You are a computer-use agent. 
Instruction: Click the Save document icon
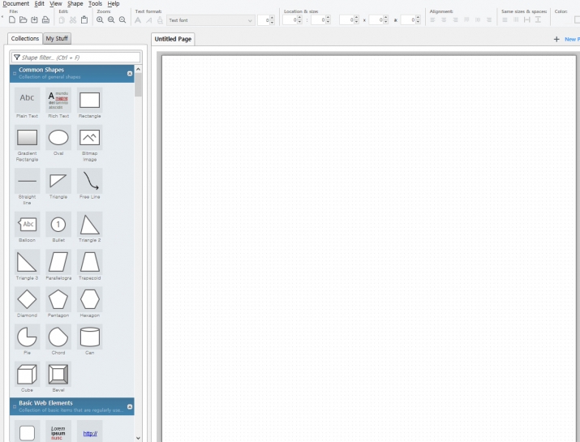coord(34,20)
